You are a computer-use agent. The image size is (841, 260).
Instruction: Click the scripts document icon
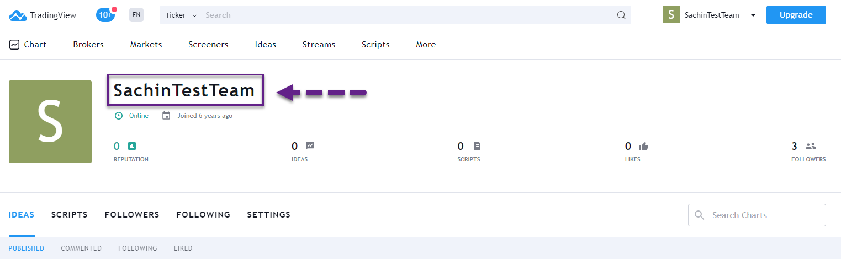click(x=477, y=146)
